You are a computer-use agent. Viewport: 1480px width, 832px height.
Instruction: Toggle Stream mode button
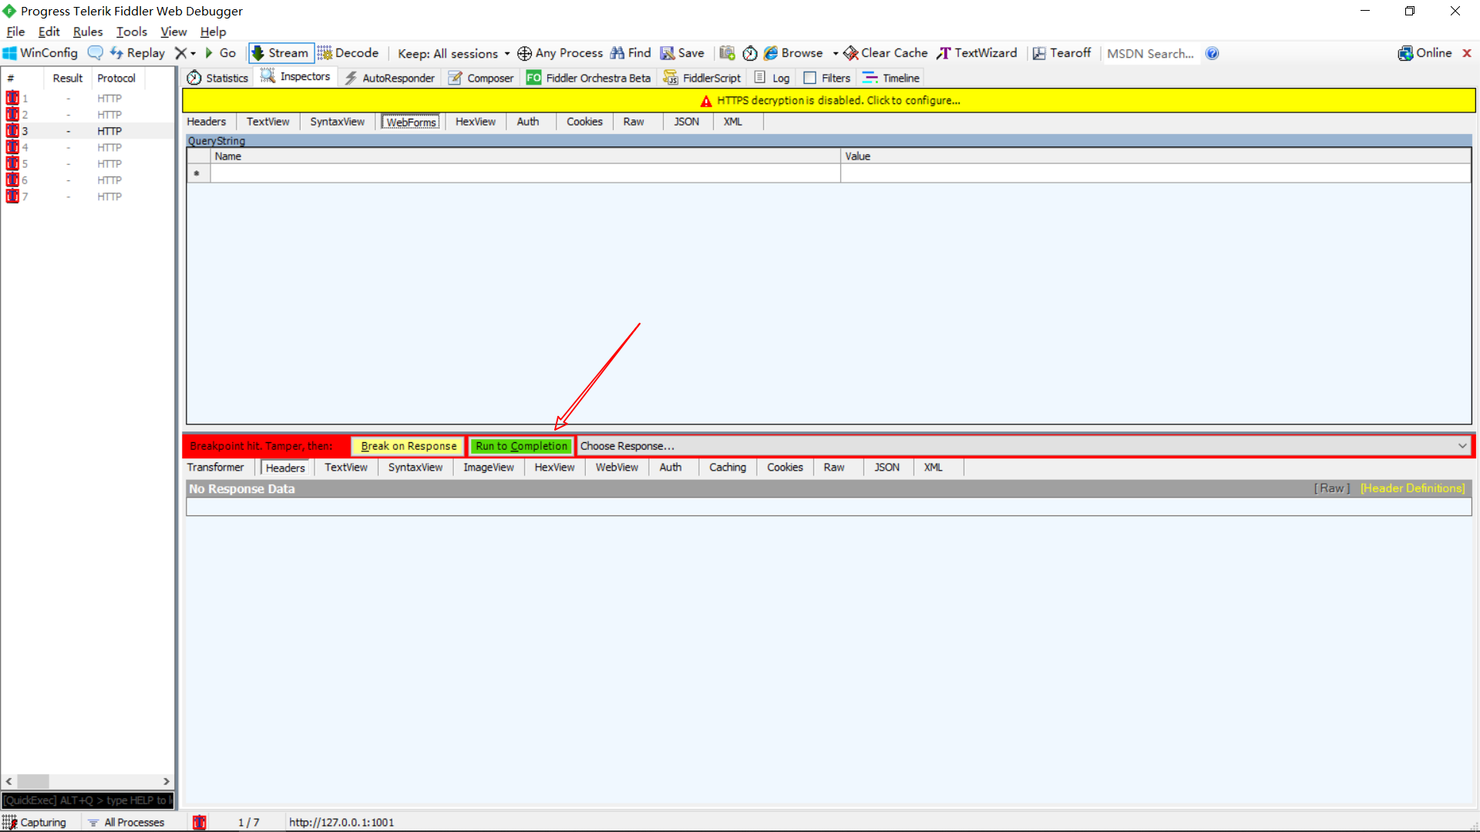pos(281,53)
